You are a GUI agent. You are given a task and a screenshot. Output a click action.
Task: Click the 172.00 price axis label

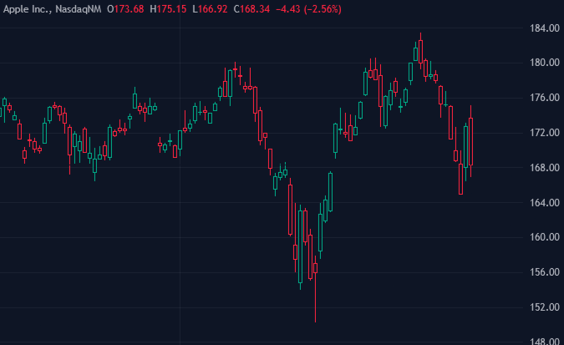pos(545,133)
